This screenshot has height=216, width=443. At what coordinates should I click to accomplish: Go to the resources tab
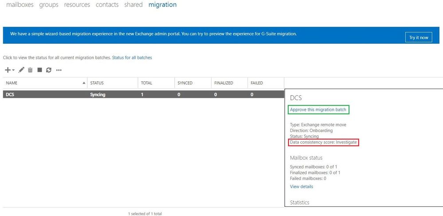tap(77, 5)
